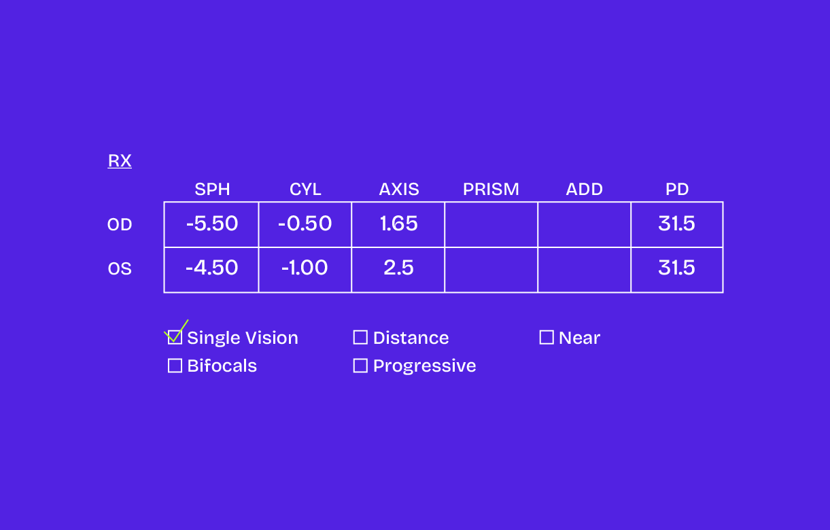This screenshot has height=530, width=830.
Task: Click the empty OS PRISM cell
Action: point(491,269)
